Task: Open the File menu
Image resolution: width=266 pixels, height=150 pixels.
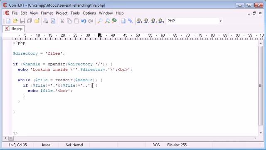Action: tap(15, 13)
